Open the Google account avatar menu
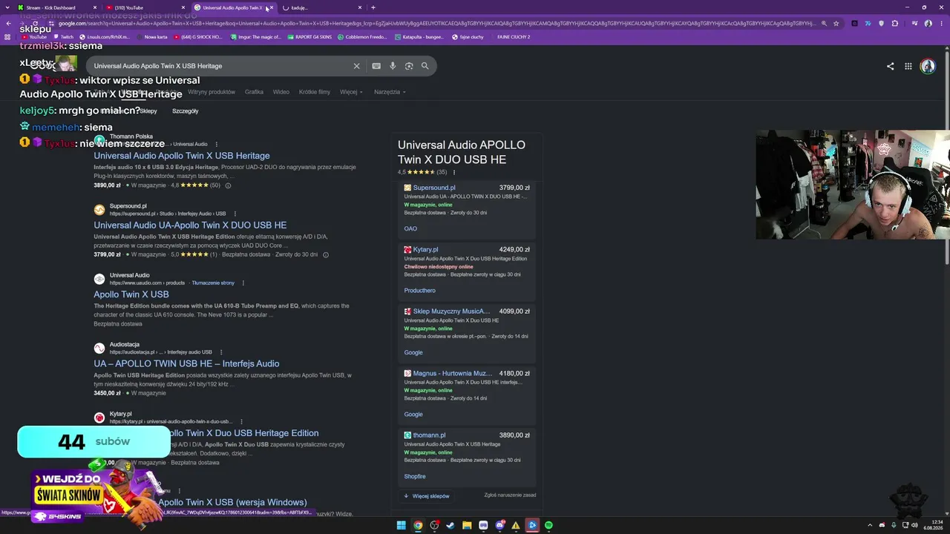 pyautogui.click(x=928, y=66)
